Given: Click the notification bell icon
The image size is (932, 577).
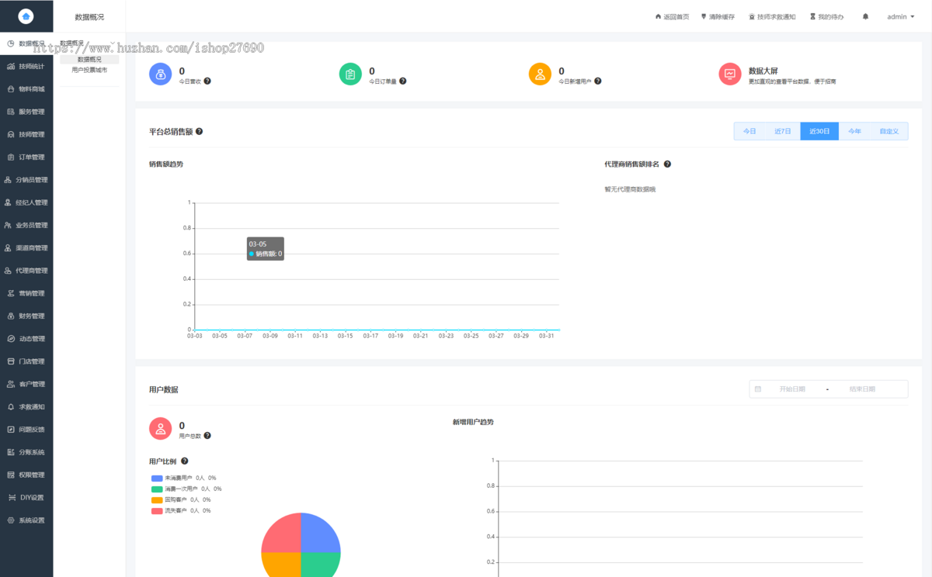Looking at the screenshot, I should [866, 16].
